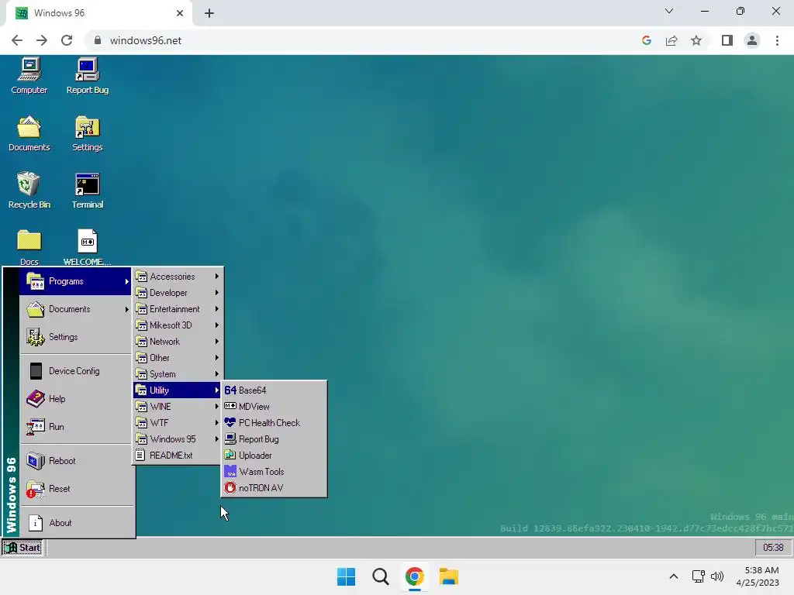Bookmark this page with the star icon
Image resolution: width=794 pixels, height=595 pixels.
pyautogui.click(x=696, y=40)
